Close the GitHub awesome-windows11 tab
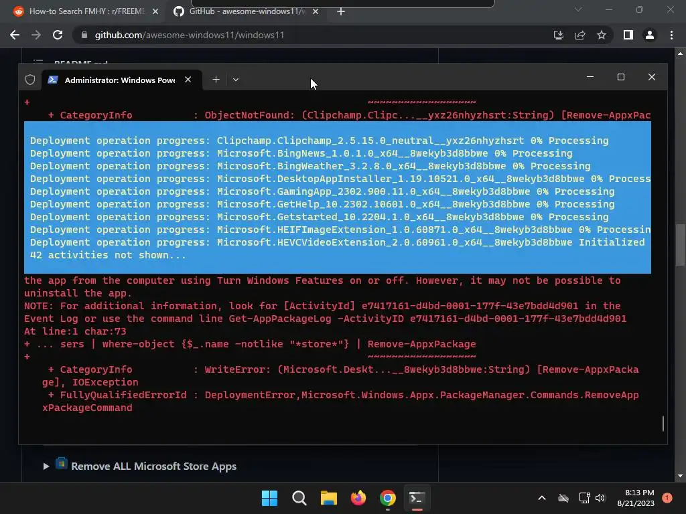The height and width of the screenshot is (514, 686). point(316,11)
